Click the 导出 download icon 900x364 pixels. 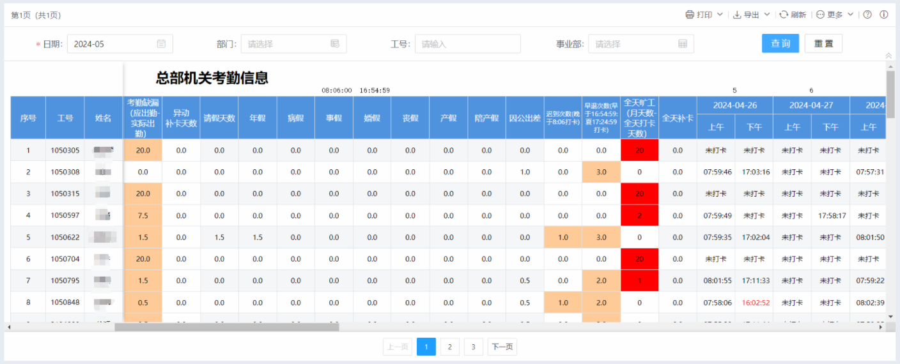pyautogui.click(x=736, y=15)
